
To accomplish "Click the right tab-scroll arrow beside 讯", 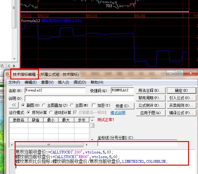I will (x=14, y=66).
